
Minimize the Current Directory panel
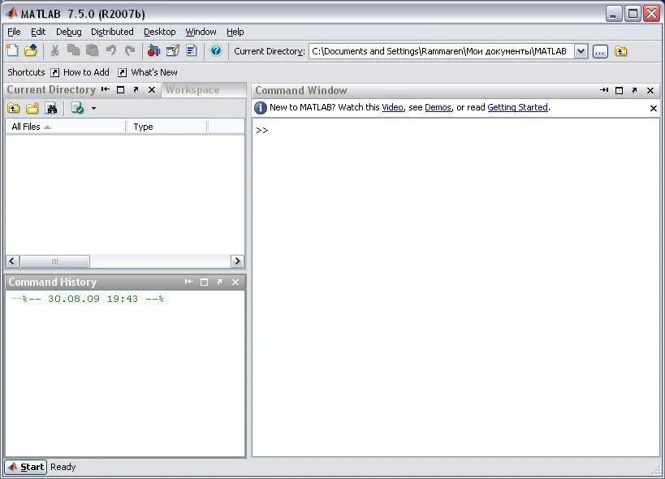point(106,89)
